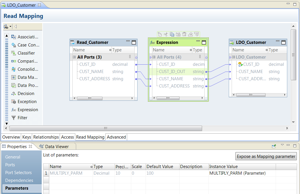
Task: Click the palette Ab icon at top
Action: coord(6,27)
